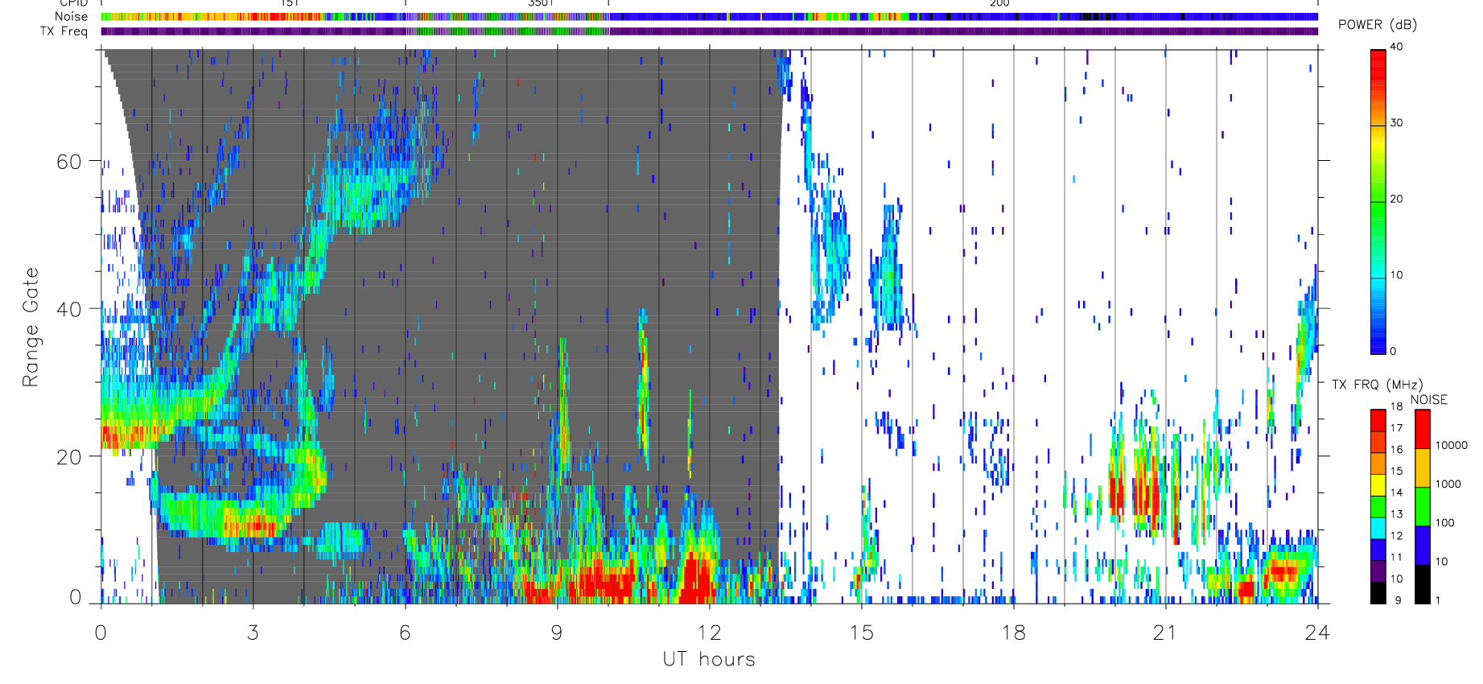Click the '11' value on the TX FRQ scale

(x=1396, y=557)
